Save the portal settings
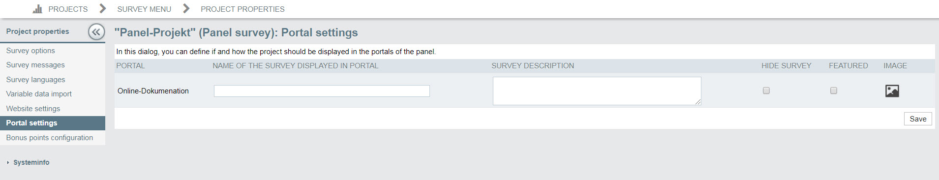The height and width of the screenshot is (180, 939). 918,119
